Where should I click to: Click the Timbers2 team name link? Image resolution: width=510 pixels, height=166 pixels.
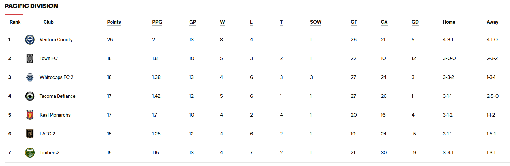[x=49, y=153]
